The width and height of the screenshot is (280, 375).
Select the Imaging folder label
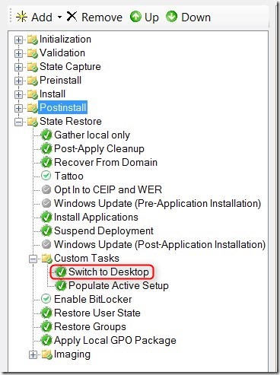[x=72, y=354]
